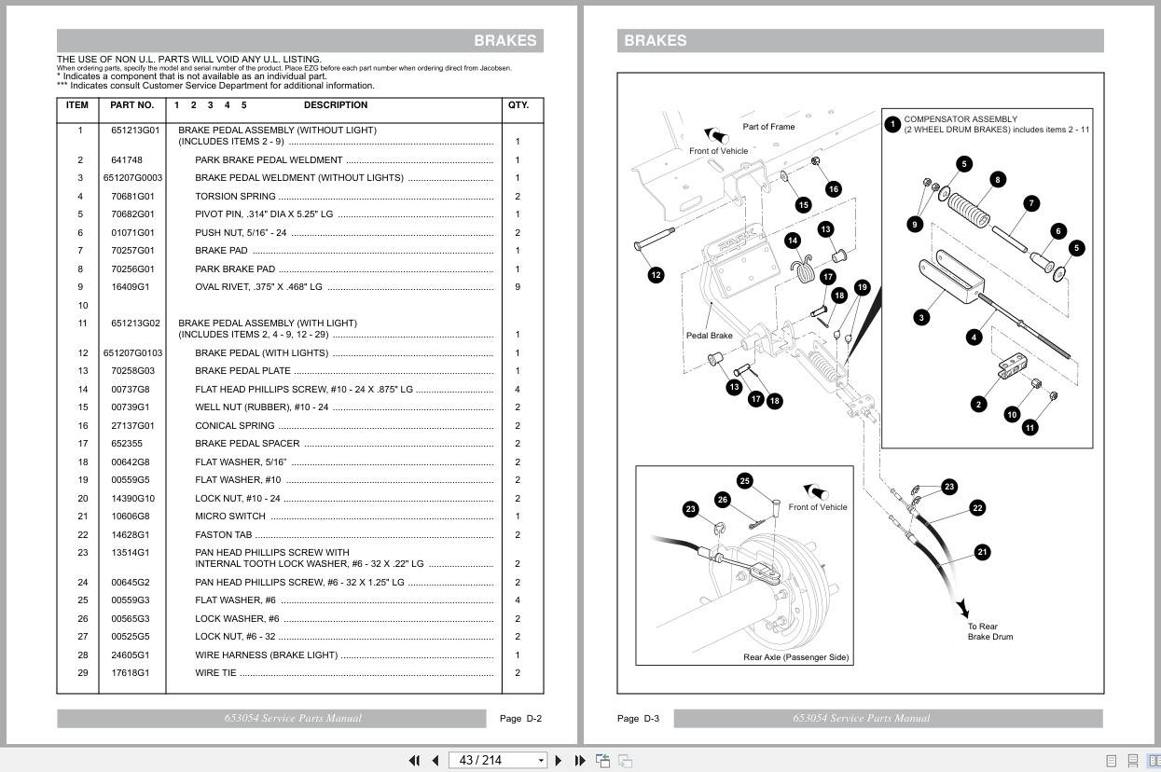The width and height of the screenshot is (1161, 772).
Task: Click part number 00525G5
Action: tap(130, 637)
